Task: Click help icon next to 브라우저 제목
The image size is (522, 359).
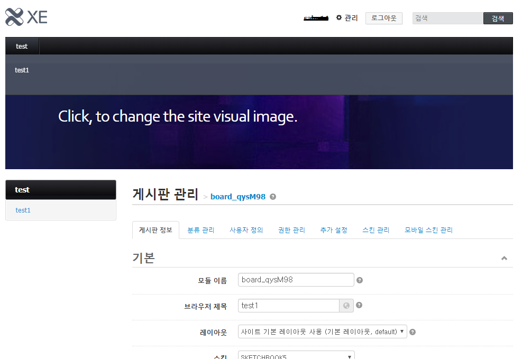Action: (359, 305)
